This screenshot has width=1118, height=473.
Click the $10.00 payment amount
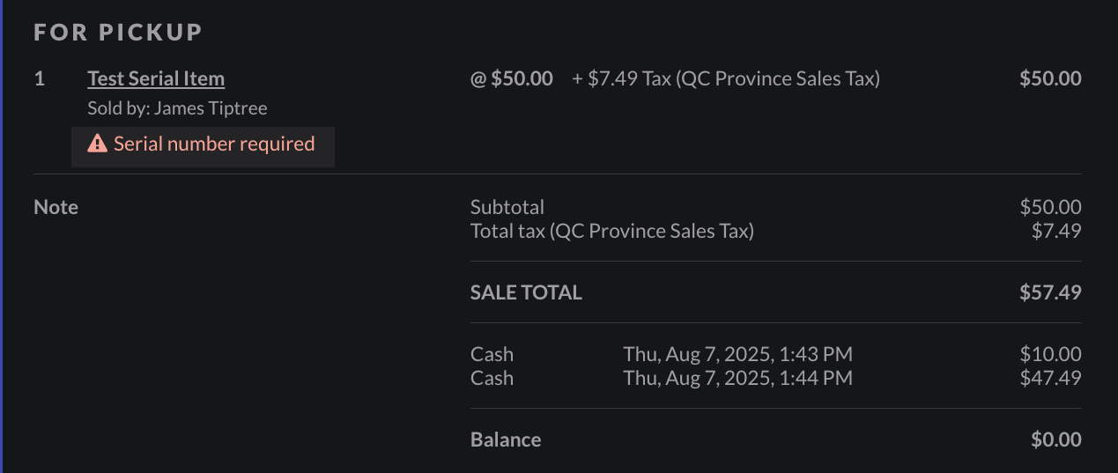pos(1050,354)
